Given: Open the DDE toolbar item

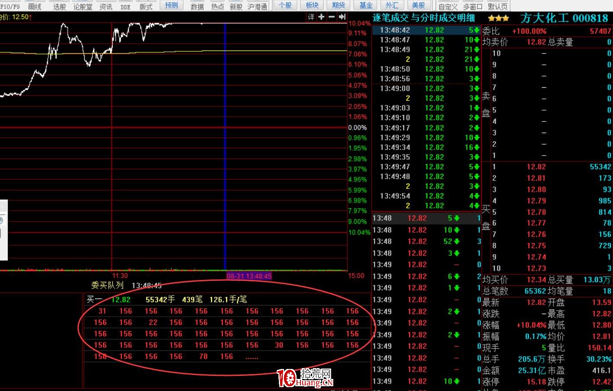Looking at the screenshot, I should tap(126, 6).
